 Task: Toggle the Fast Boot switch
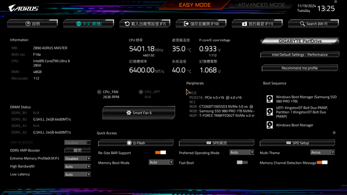click(242, 162)
